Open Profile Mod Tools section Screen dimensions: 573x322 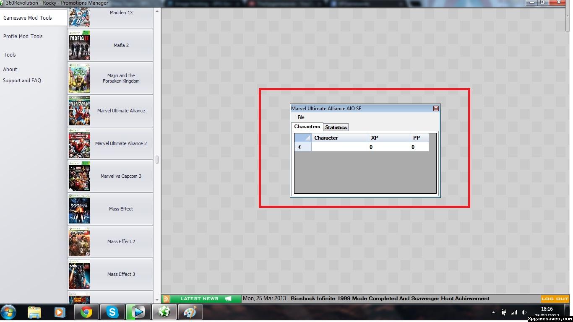[x=23, y=36]
